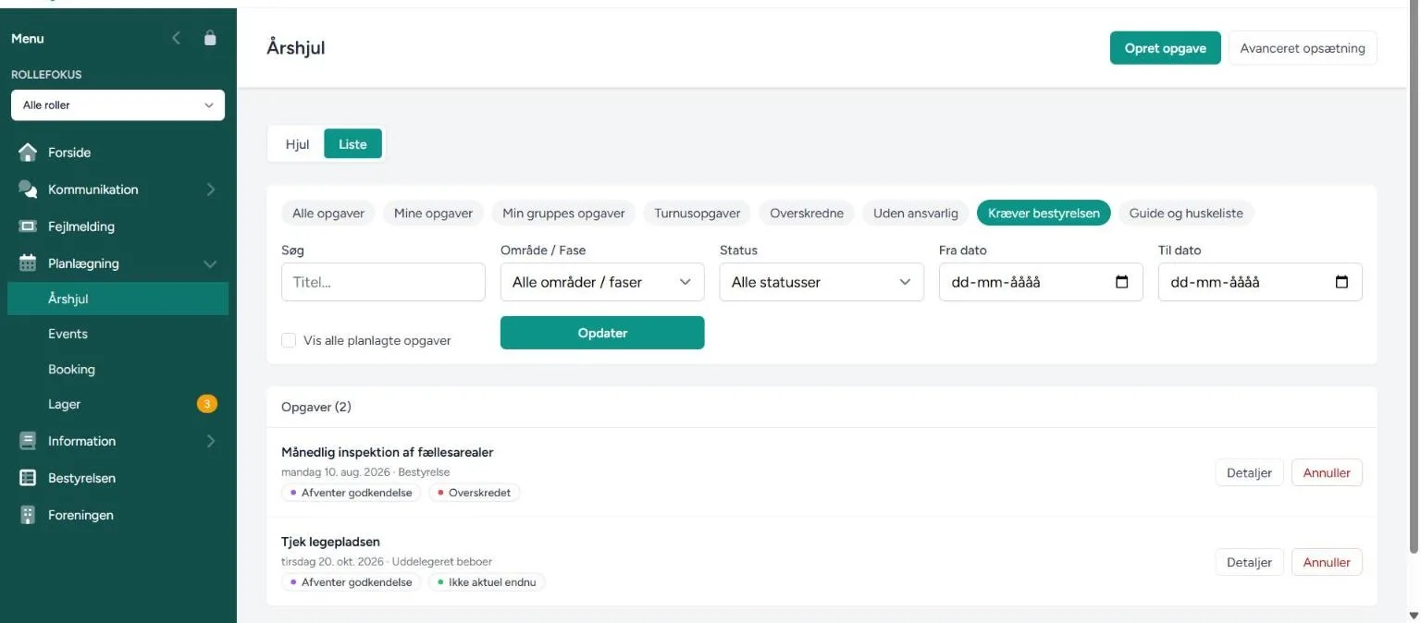
Task: Select the Mine opgaver filter
Action: point(433,214)
